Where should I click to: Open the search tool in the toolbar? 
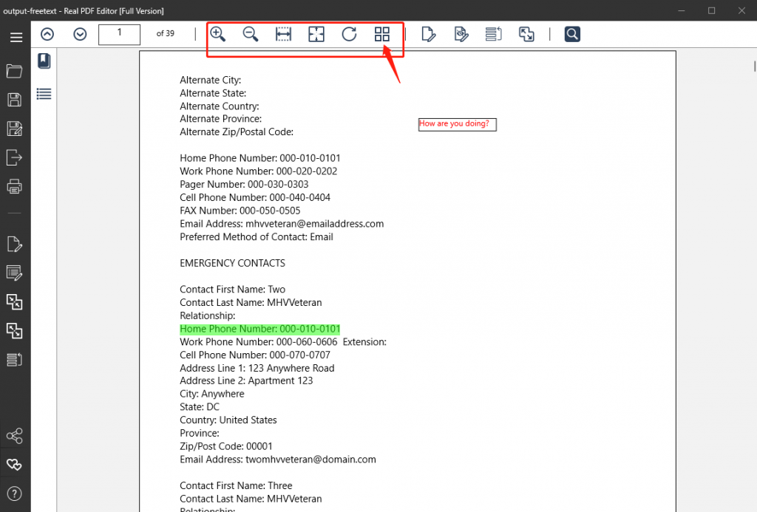[572, 34]
